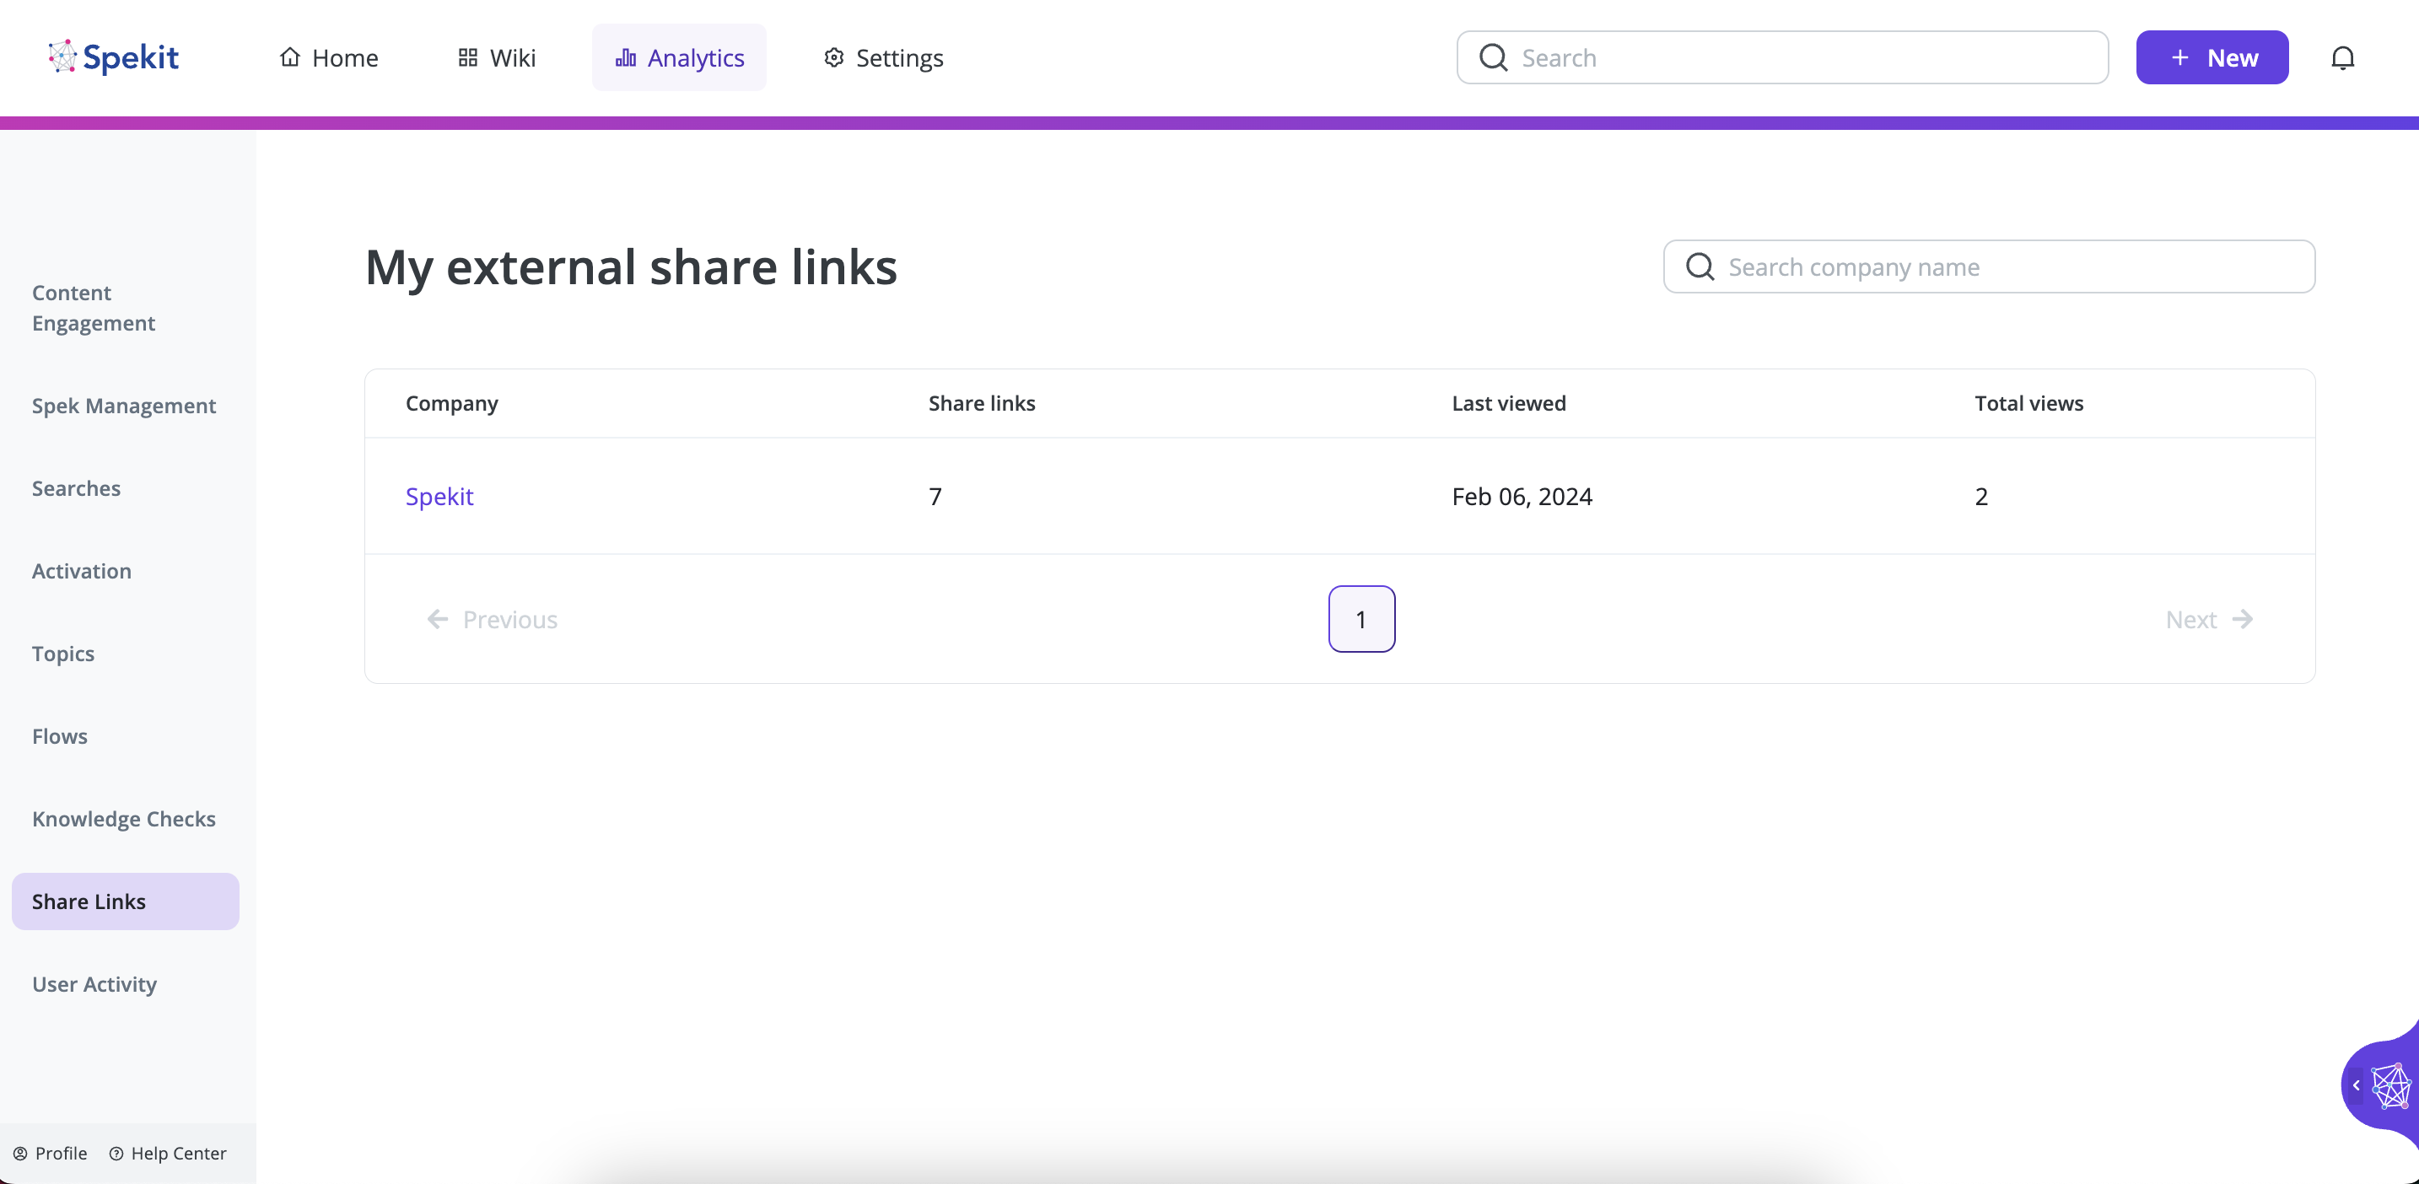Open Activation analytics
2419x1184 pixels.
[82, 571]
